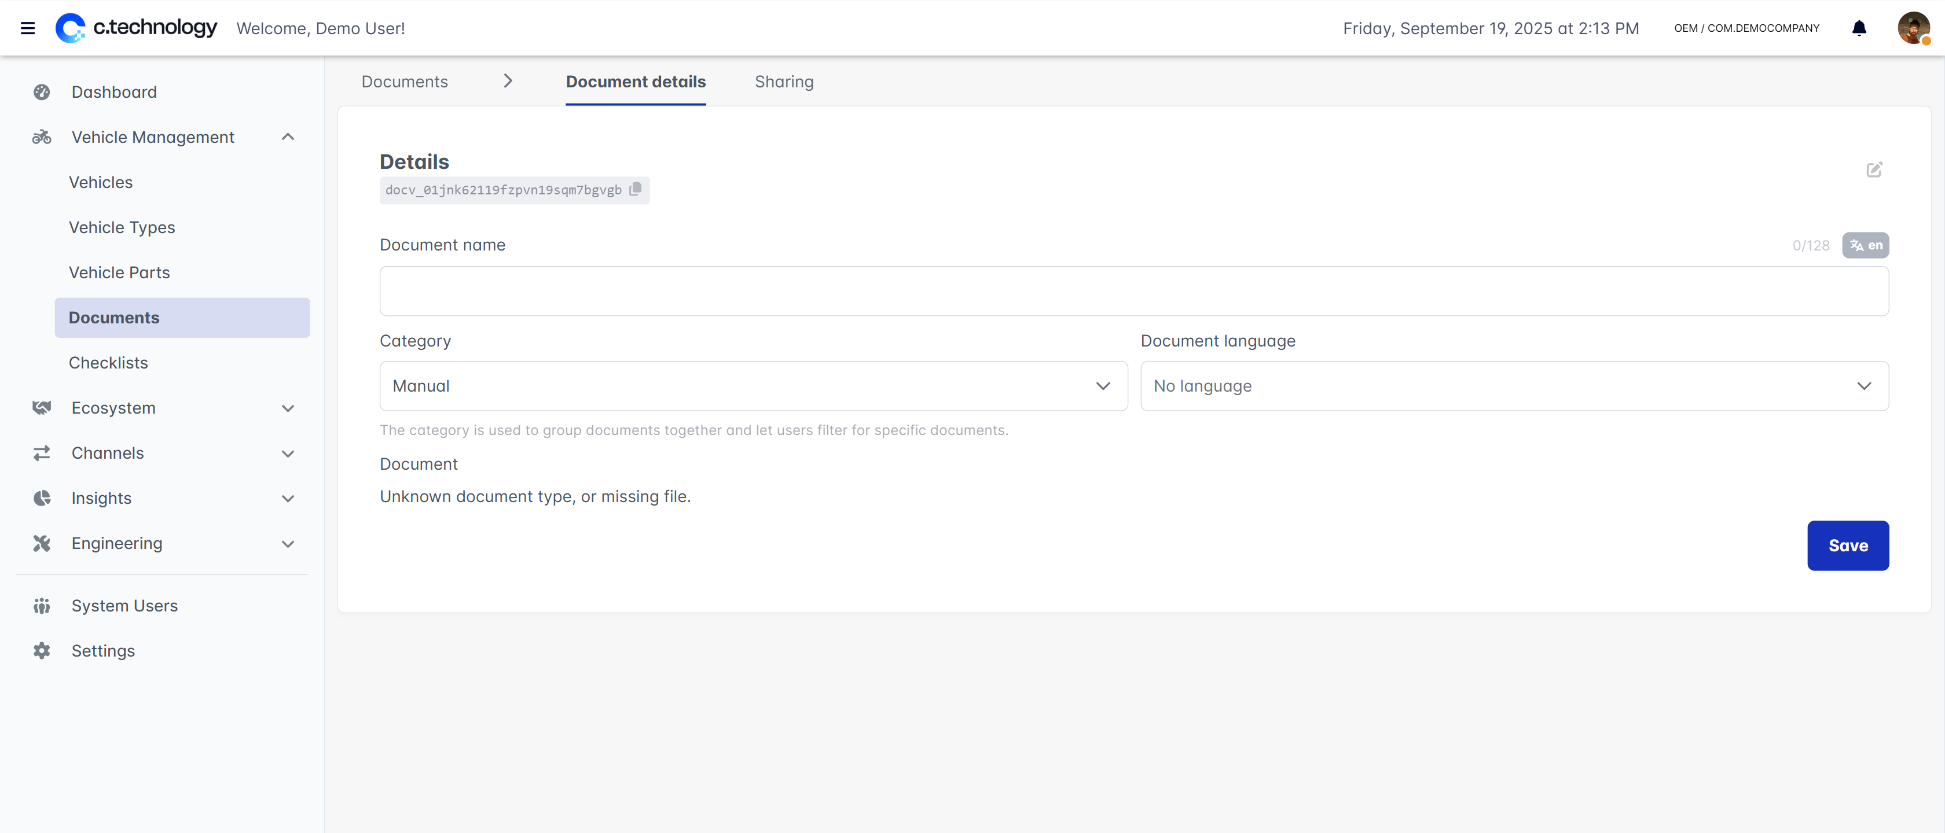Image resolution: width=1945 pixels, height=833 pixels.
Task: Click the hamburger menu icon
Action: tap(28, 28)
